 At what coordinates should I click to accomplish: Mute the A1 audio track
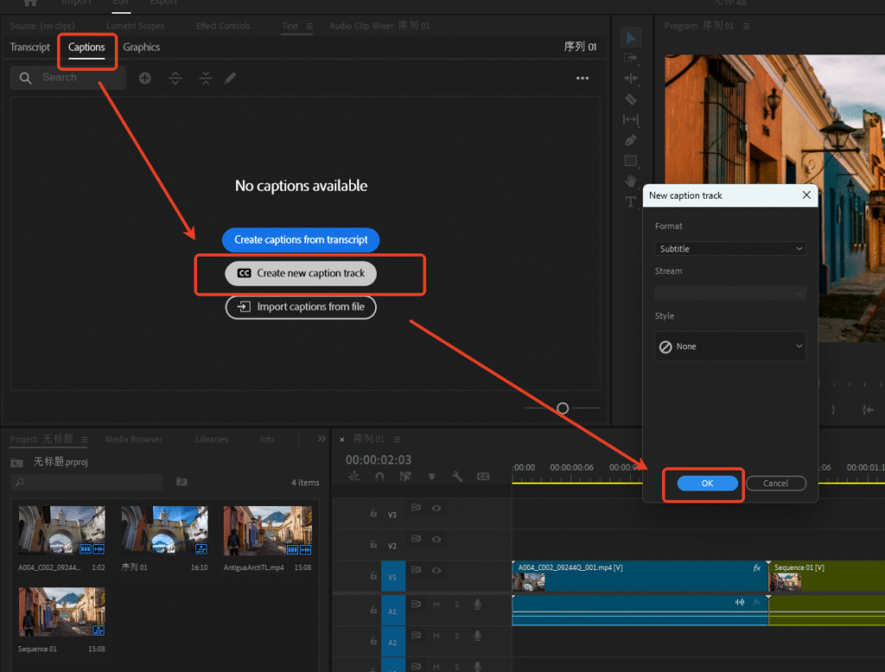click(436, 605)
